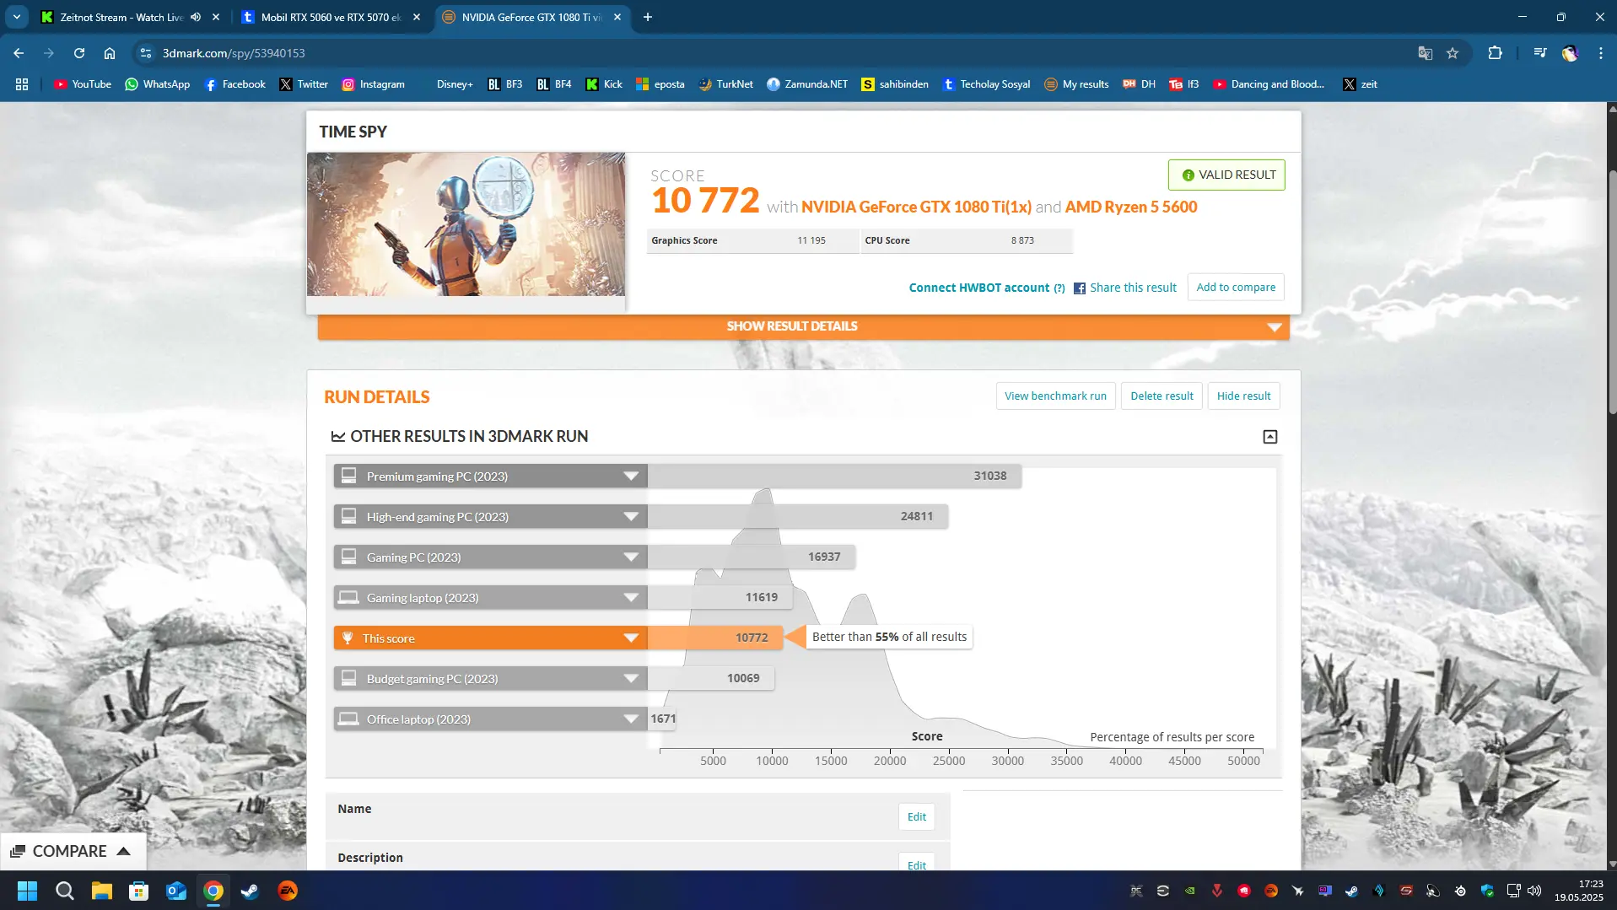Open Windows taskbar search
This screenshot has height=910, width=1617.
coord(65,891)
